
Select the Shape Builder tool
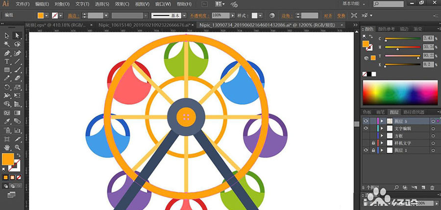pos(7,104)
